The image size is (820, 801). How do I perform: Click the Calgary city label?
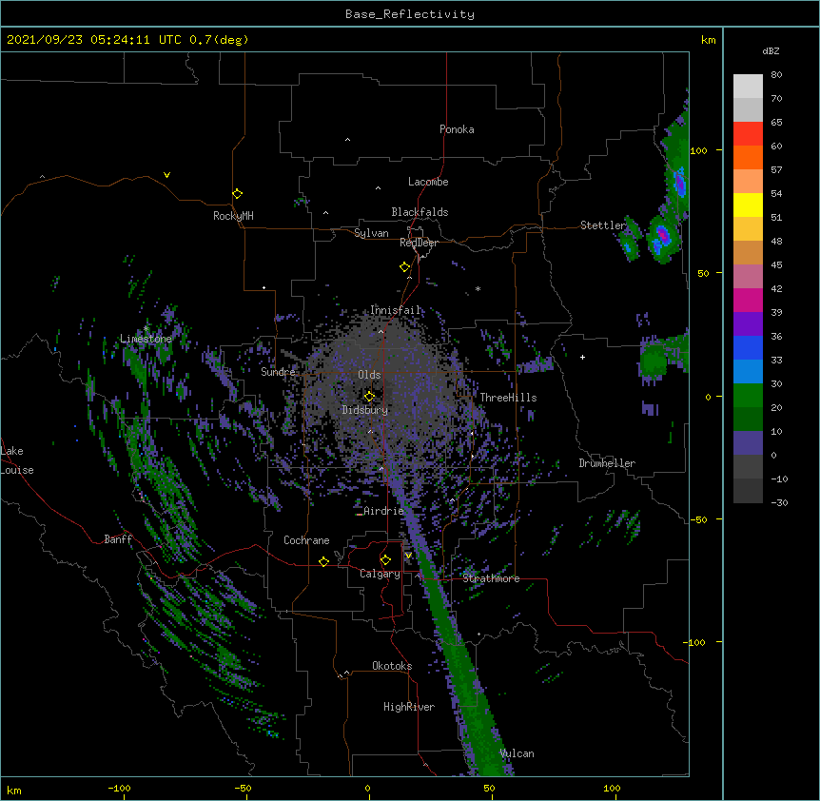coord(381,574)
